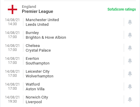Open the Premier League title link
This screenshot has height=107, width=140.
[x=38, y=11]
